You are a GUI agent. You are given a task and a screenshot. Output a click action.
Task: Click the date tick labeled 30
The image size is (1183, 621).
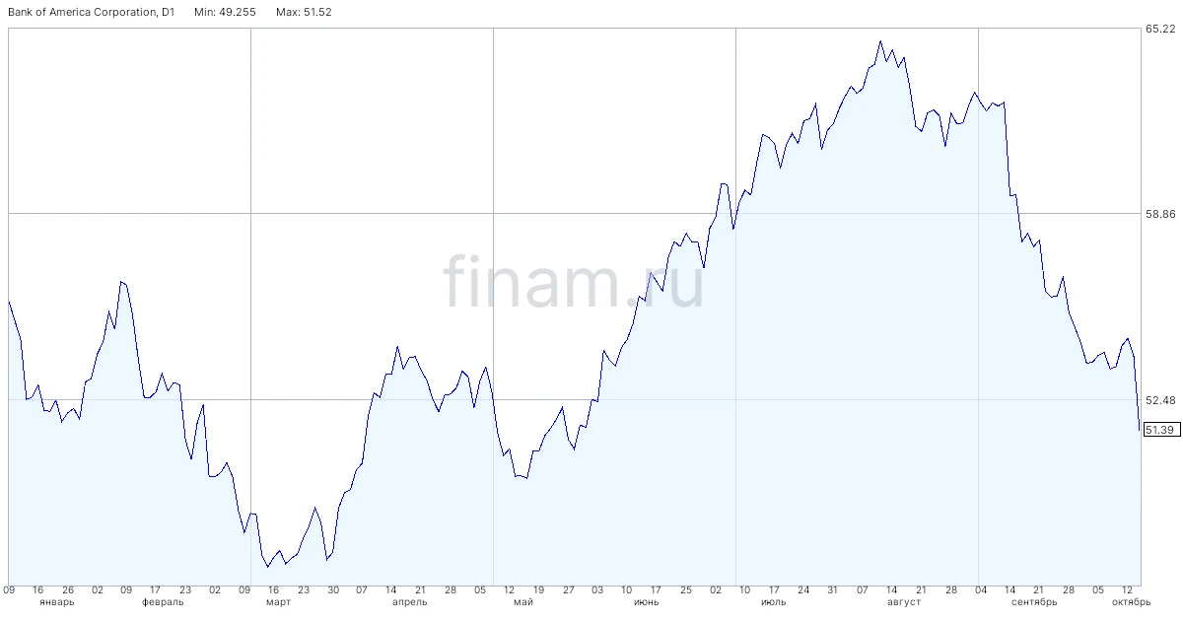click(x=333, y=589)
